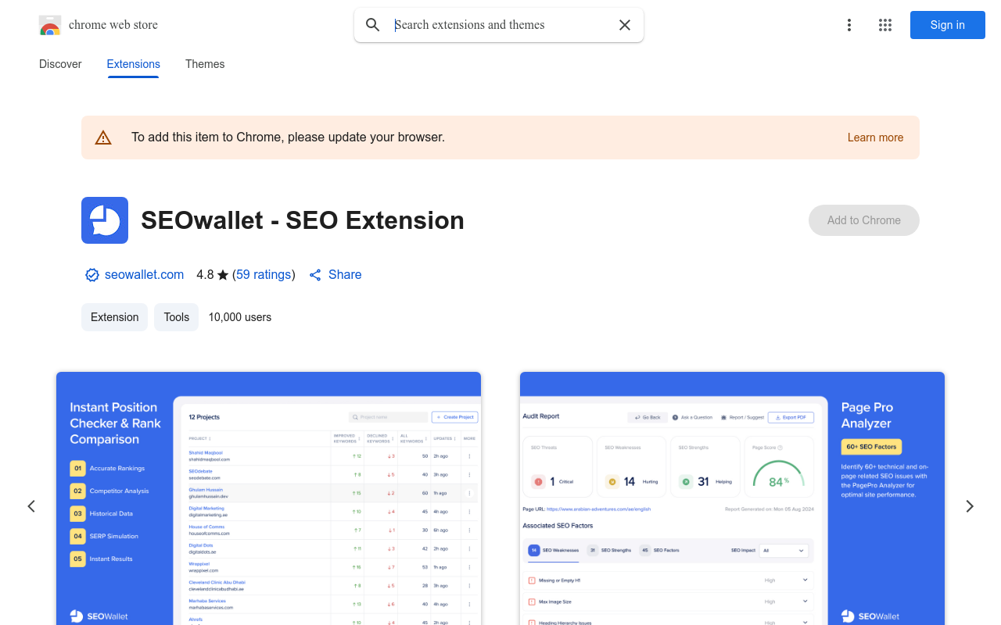Click the SEOwallet extension logo
Viewport: 1001px width, 625px height.
(105, 220)
